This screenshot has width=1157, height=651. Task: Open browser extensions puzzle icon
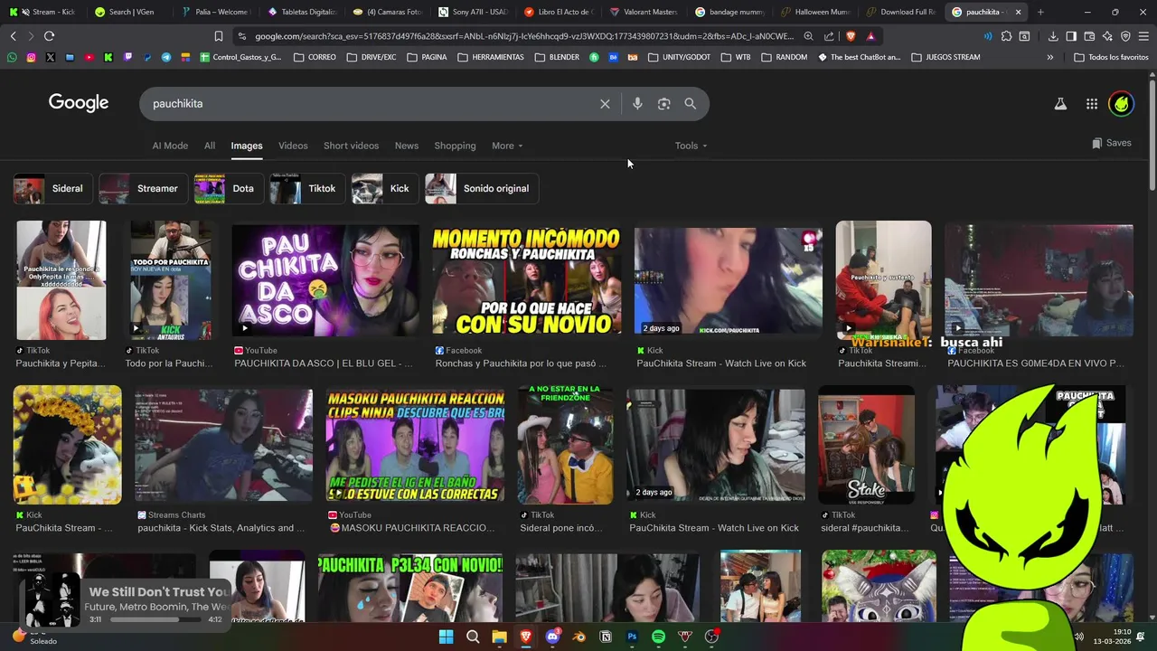click(x=1006, y=36)
